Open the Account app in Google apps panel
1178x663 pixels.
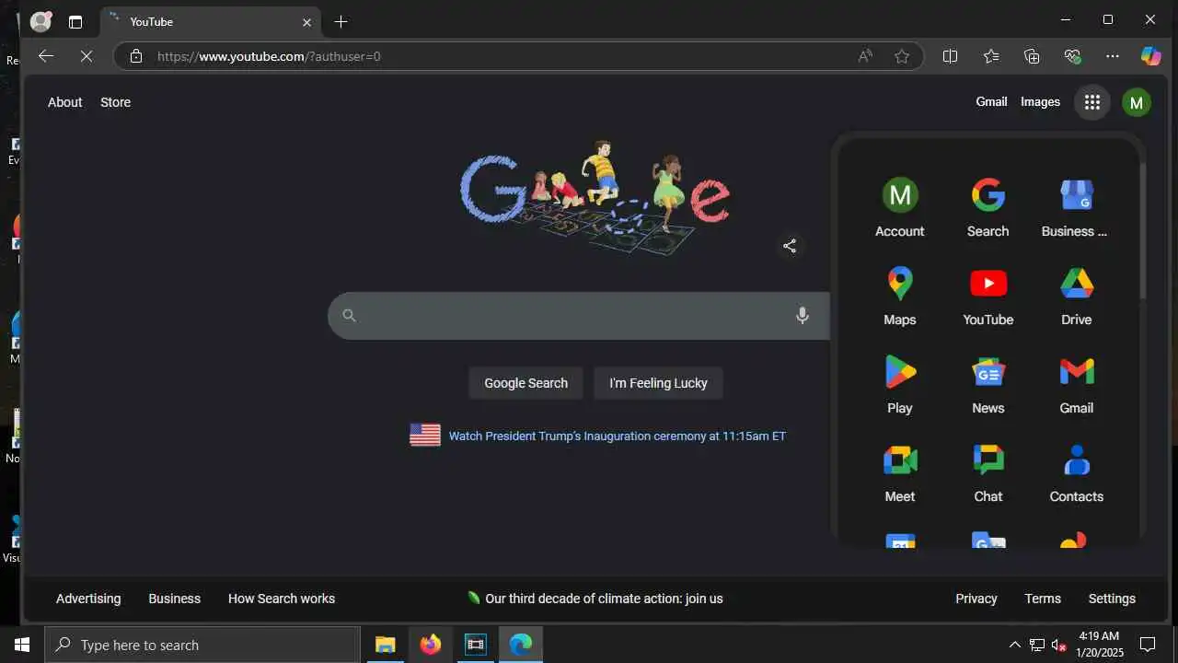coord(899,209)
